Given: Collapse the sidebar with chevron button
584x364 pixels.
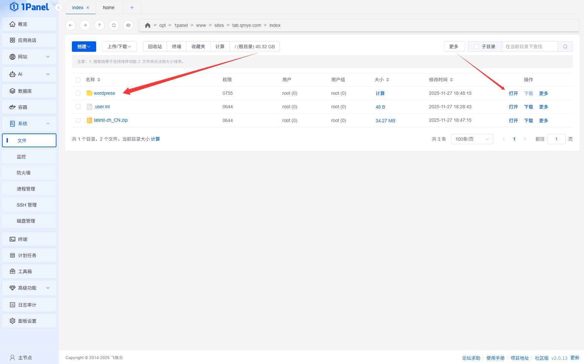Looking at the screenshot, I should click(59, 8).
